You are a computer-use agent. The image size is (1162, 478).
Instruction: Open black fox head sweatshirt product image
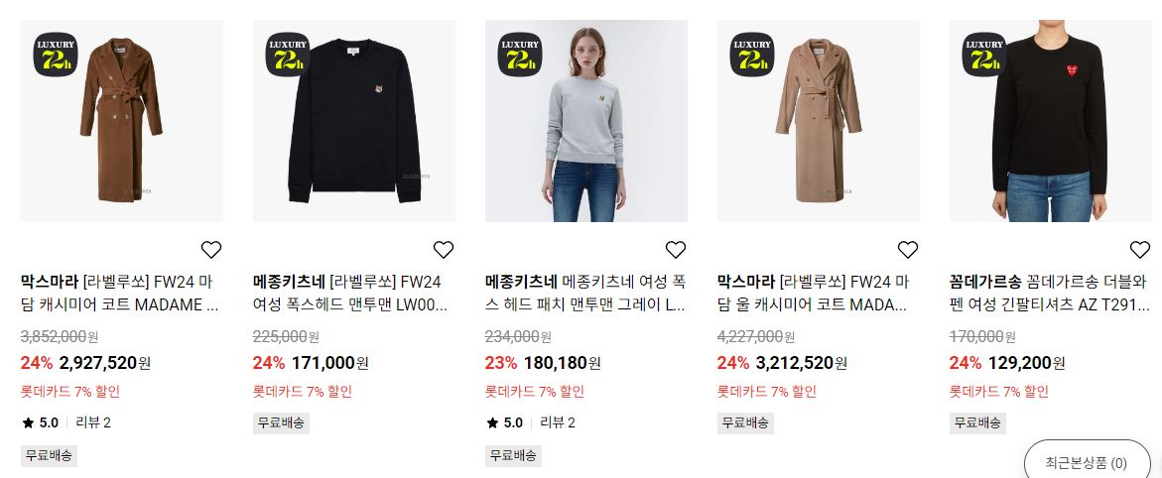pos(354,121)
